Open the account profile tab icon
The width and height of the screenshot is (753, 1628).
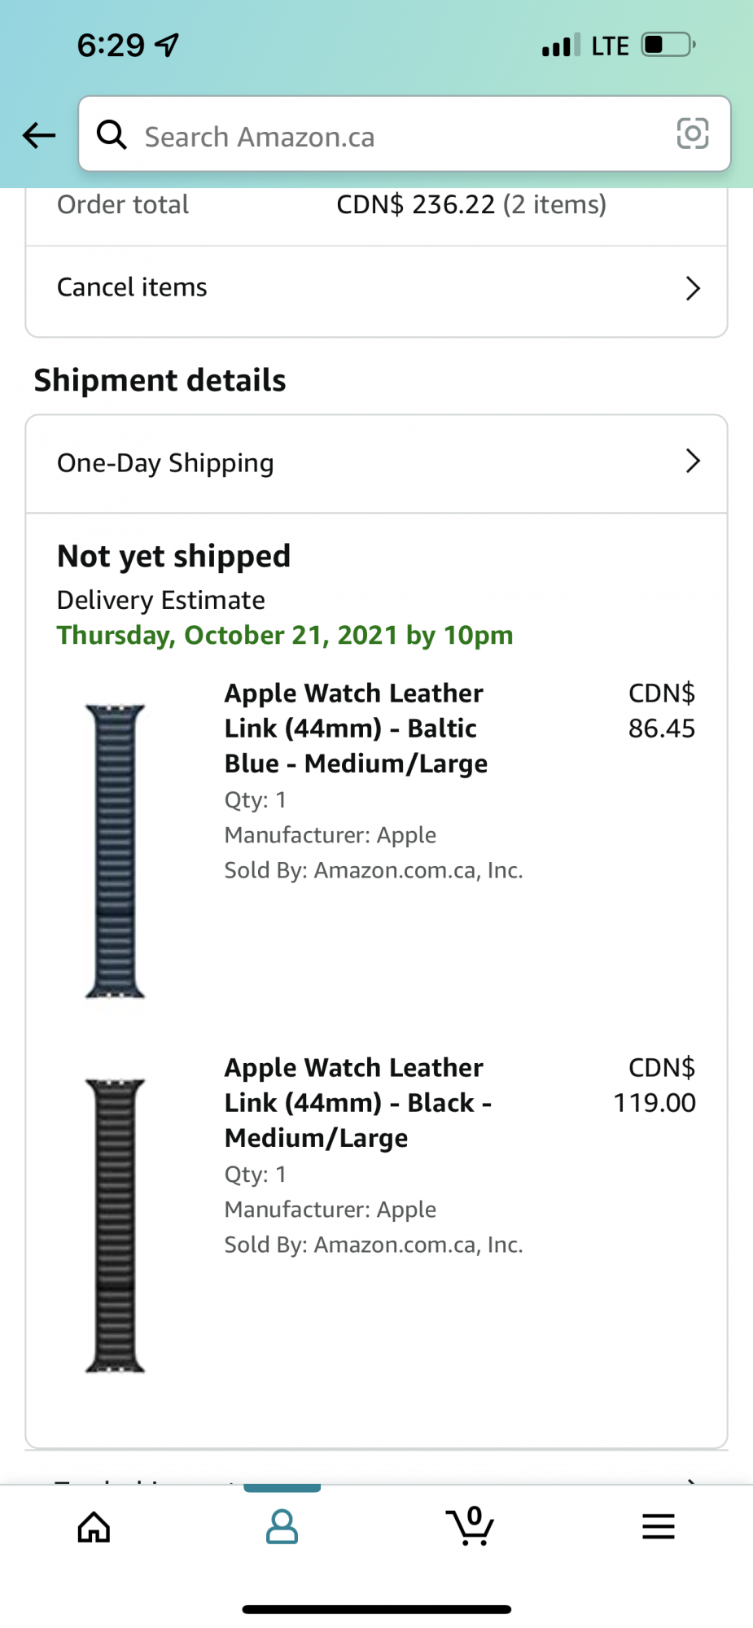click(282, 1527)
